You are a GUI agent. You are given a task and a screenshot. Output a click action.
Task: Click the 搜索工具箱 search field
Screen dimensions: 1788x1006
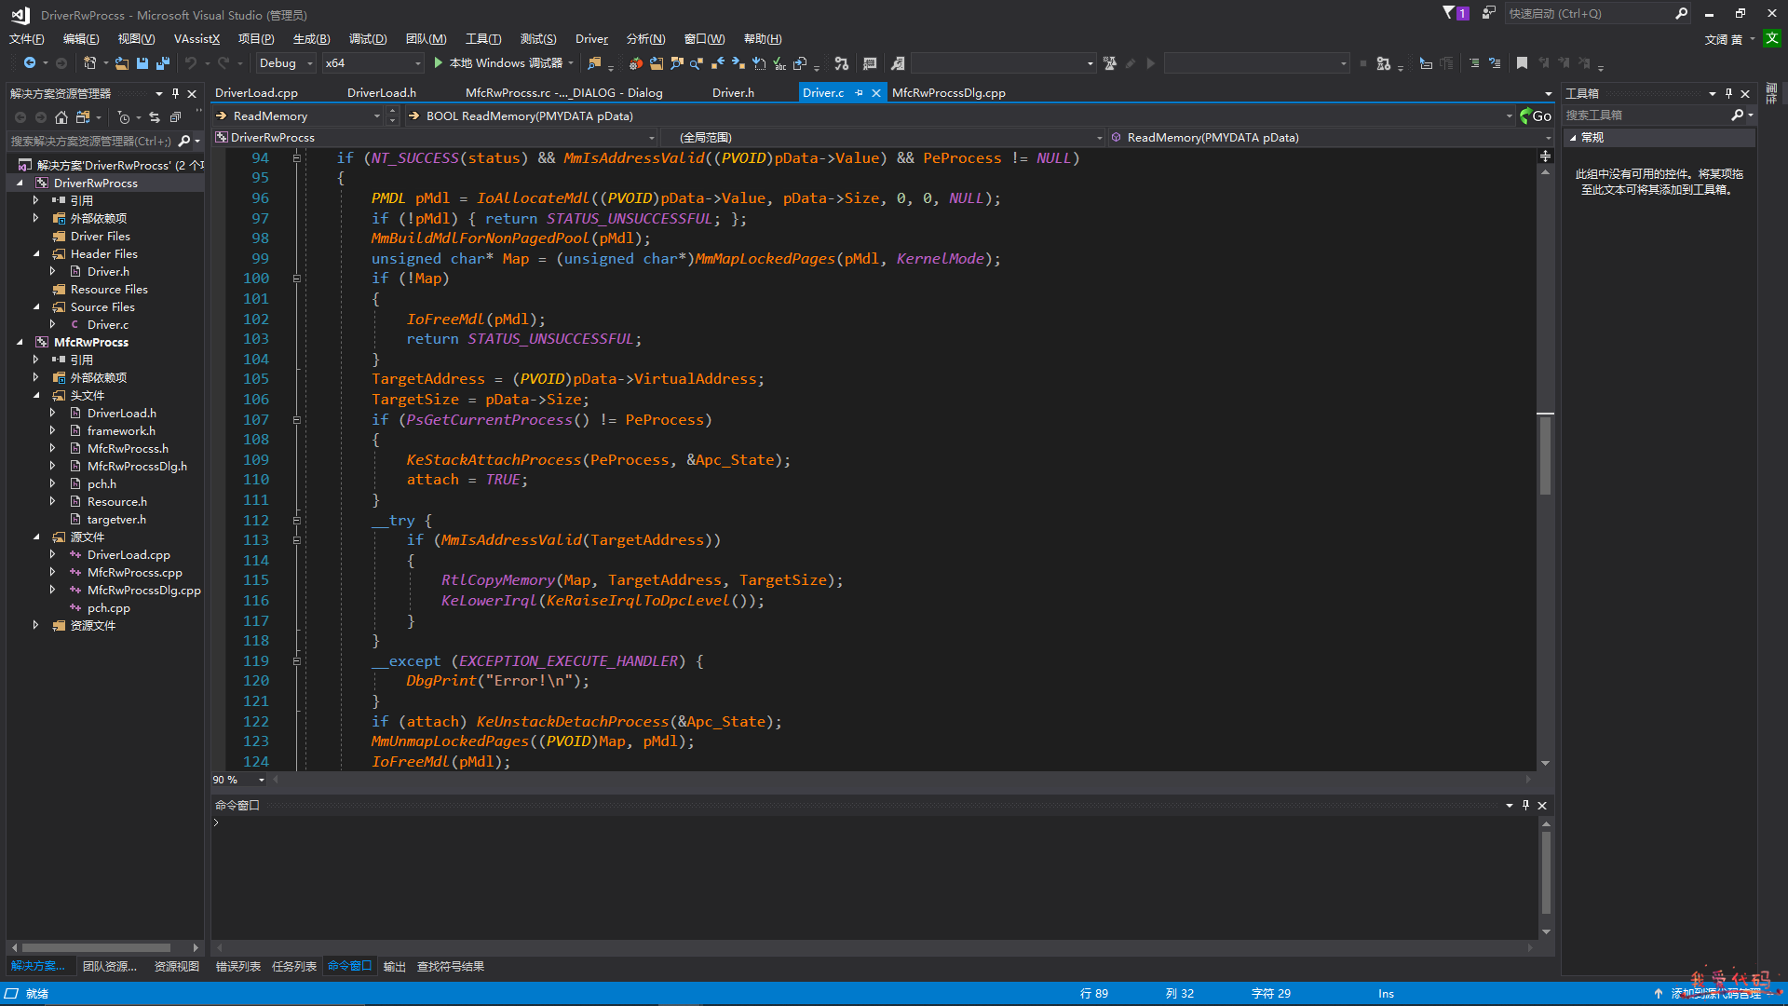tap(1646, 115)
